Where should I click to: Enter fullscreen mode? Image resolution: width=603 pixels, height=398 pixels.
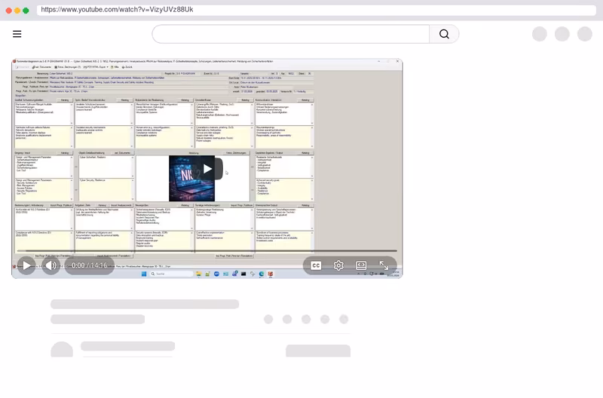[384, 266]
